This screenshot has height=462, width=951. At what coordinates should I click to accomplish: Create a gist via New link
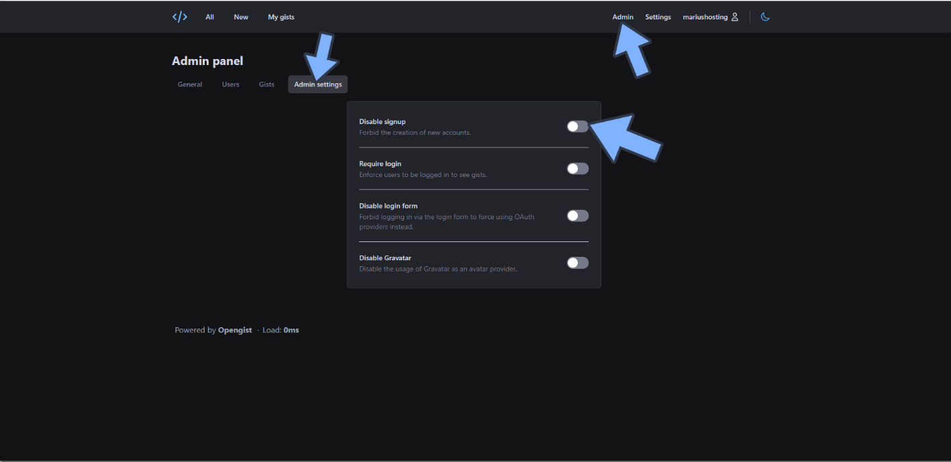(x=241, y=17)
